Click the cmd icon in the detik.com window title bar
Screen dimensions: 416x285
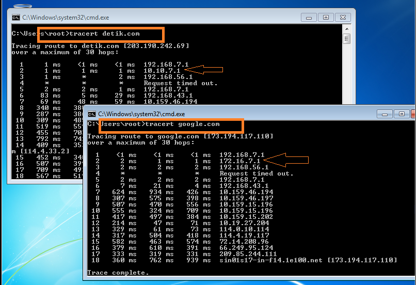tap(15, 18)
